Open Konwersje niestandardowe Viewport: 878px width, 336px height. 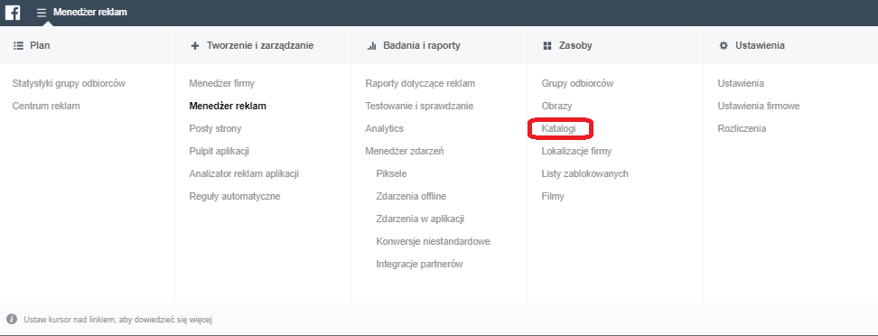[x=434, y=241]
